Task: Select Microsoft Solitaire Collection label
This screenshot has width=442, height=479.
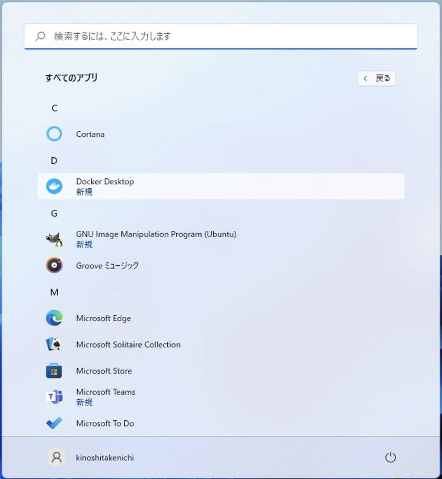Action: pos(129,344)
